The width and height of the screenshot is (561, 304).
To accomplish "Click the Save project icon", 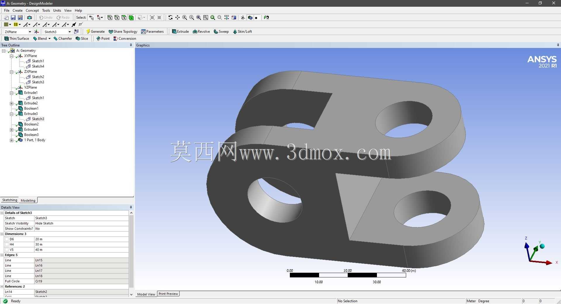I will click(13, 18).
